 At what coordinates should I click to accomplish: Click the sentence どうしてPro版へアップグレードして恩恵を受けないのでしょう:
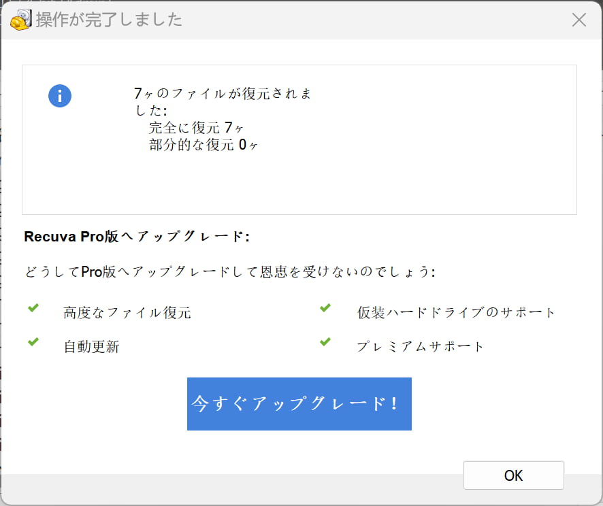pyautogui.click(x=230, y=272)
